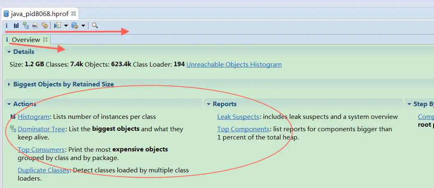This screenshot has height=188, width=434.
Task: Open Dominator Tree toolbar icon
Action: [x=26, y=26]
